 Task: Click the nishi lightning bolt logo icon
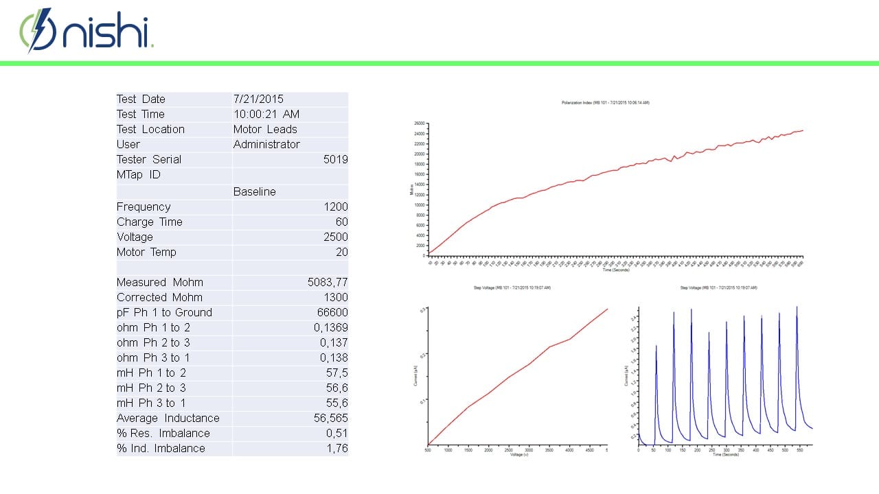tap(38, 30)
